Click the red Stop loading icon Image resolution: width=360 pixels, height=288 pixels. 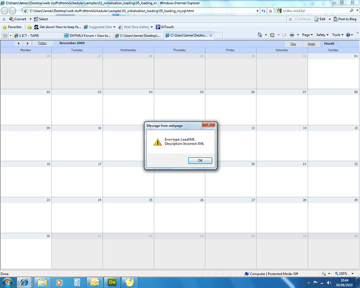click(x=271, y=11)
